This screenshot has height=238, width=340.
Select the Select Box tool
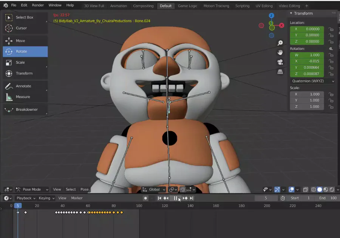tap(25, 17)
